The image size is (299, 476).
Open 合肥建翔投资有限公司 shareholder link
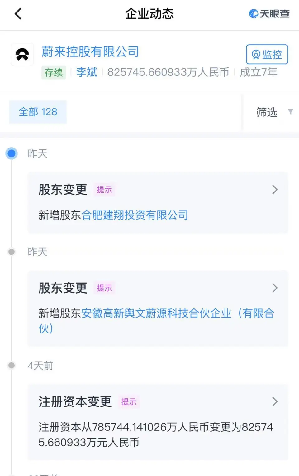(x=135, y=215)
